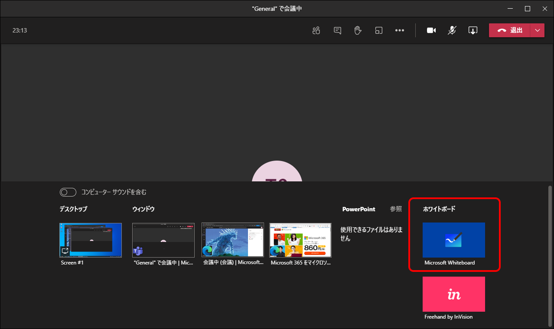This screenshot has height=329, width=554.
Task: Browse for PowerPoint files via 参照
Action: click(396, 209)
